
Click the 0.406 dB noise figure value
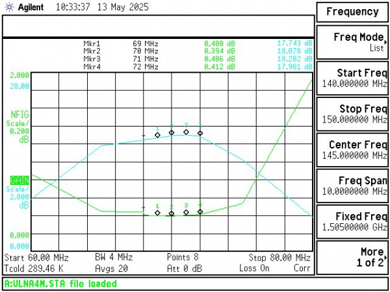220,59
